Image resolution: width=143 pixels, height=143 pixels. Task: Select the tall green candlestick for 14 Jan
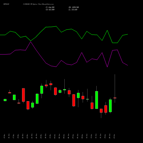(x=97, y=100)
